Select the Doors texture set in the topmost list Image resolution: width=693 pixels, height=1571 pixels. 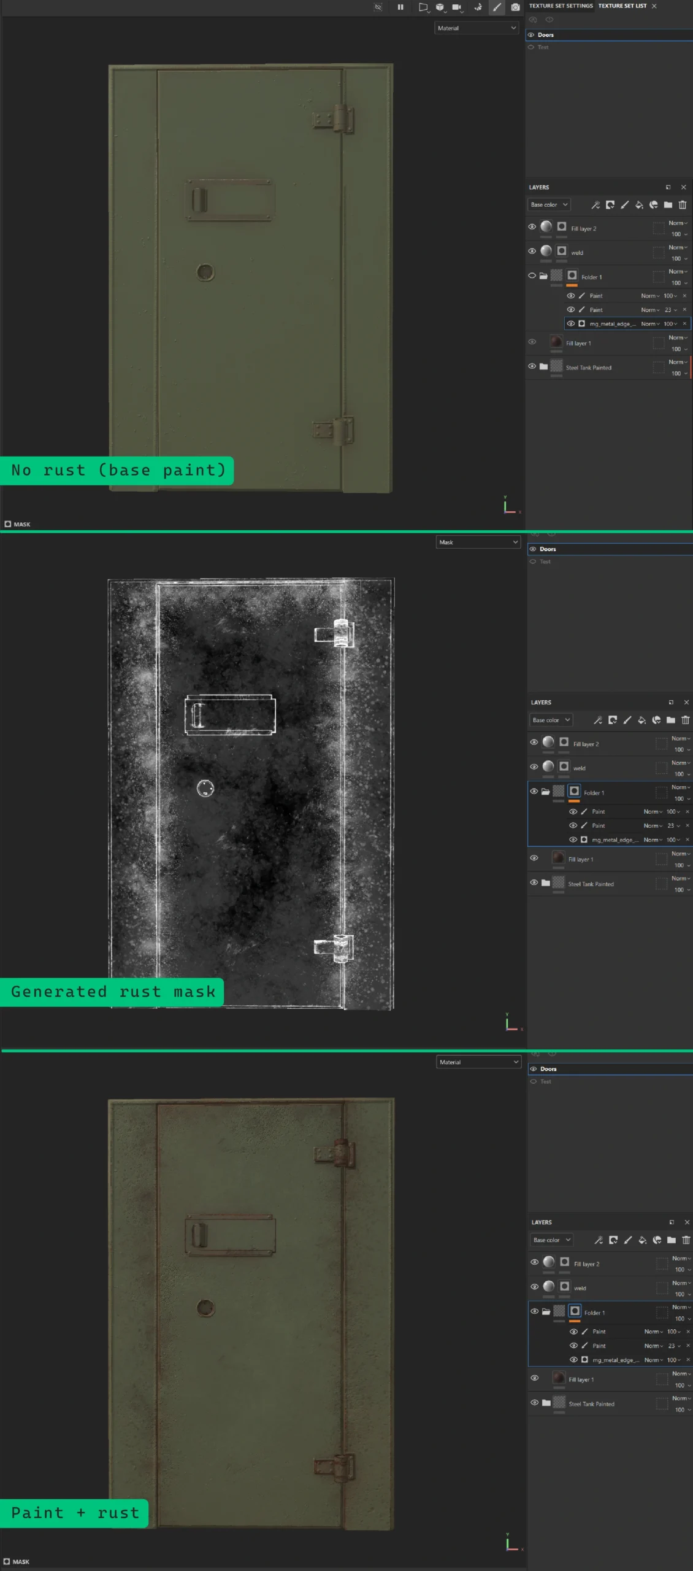coord(546,35)
